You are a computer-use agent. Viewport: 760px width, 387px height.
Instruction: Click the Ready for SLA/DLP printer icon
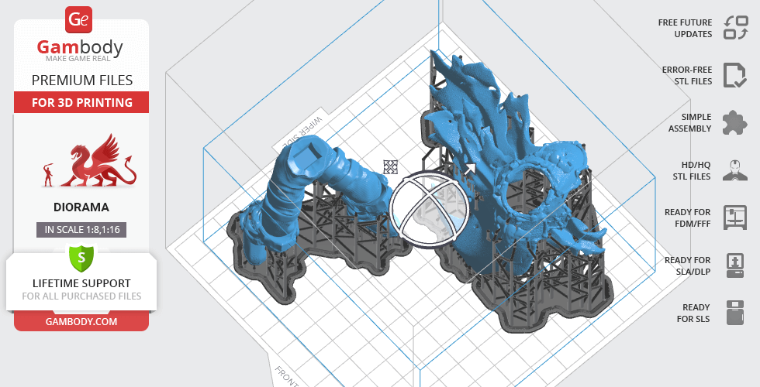(734, 265)
